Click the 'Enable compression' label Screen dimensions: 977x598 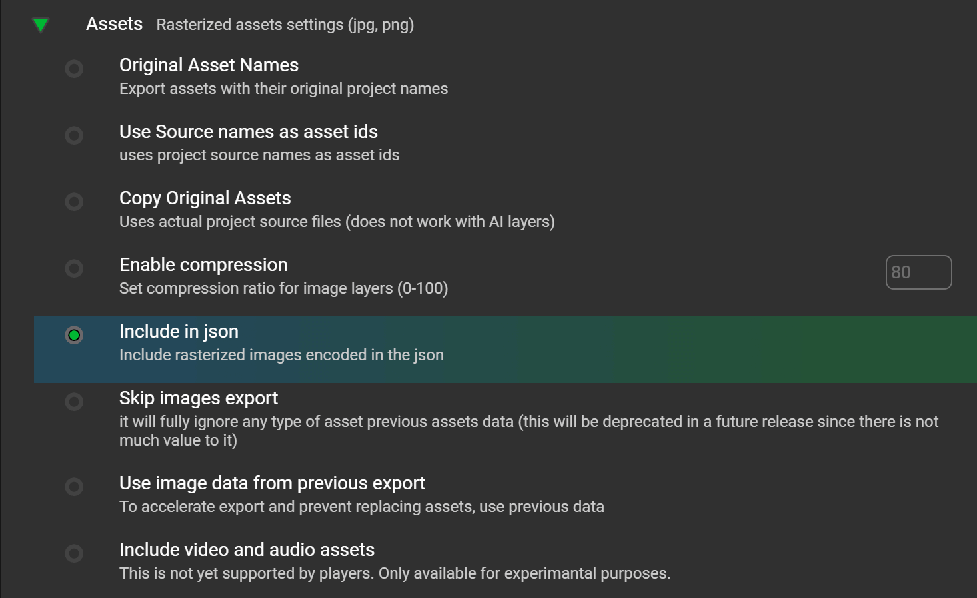click(203, 264)
